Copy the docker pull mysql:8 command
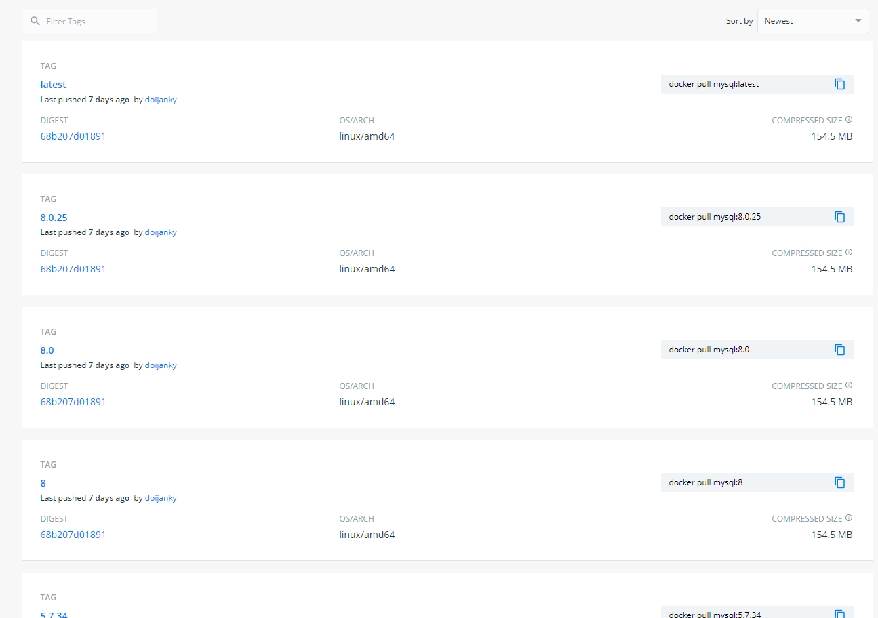 pos(839,482)
